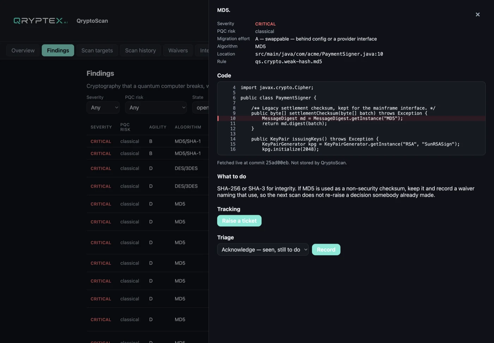Click the QryptoScan product name

92,21
